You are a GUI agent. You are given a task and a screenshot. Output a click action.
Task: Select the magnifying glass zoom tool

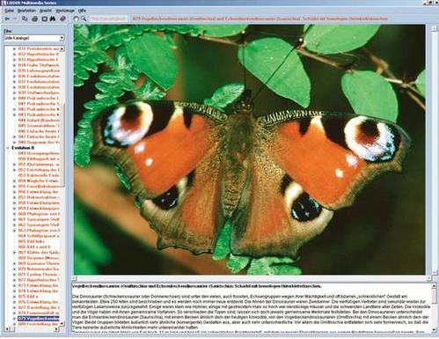[84, 18]
